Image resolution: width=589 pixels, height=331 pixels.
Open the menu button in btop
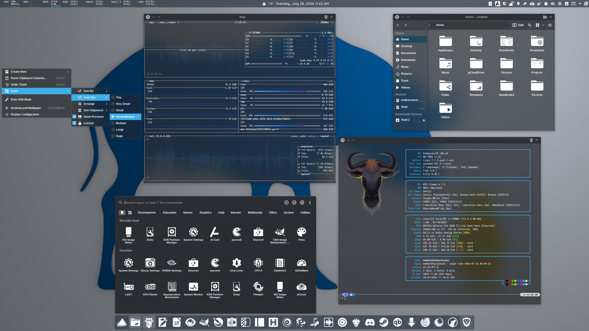(x=162, y=22)
